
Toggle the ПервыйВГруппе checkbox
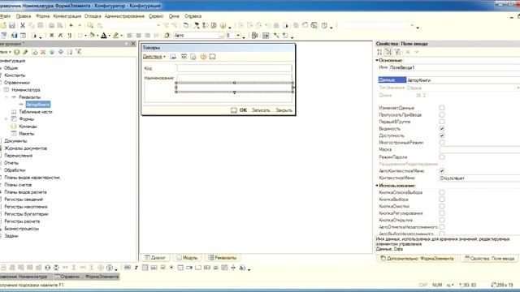tap(442, 122)
